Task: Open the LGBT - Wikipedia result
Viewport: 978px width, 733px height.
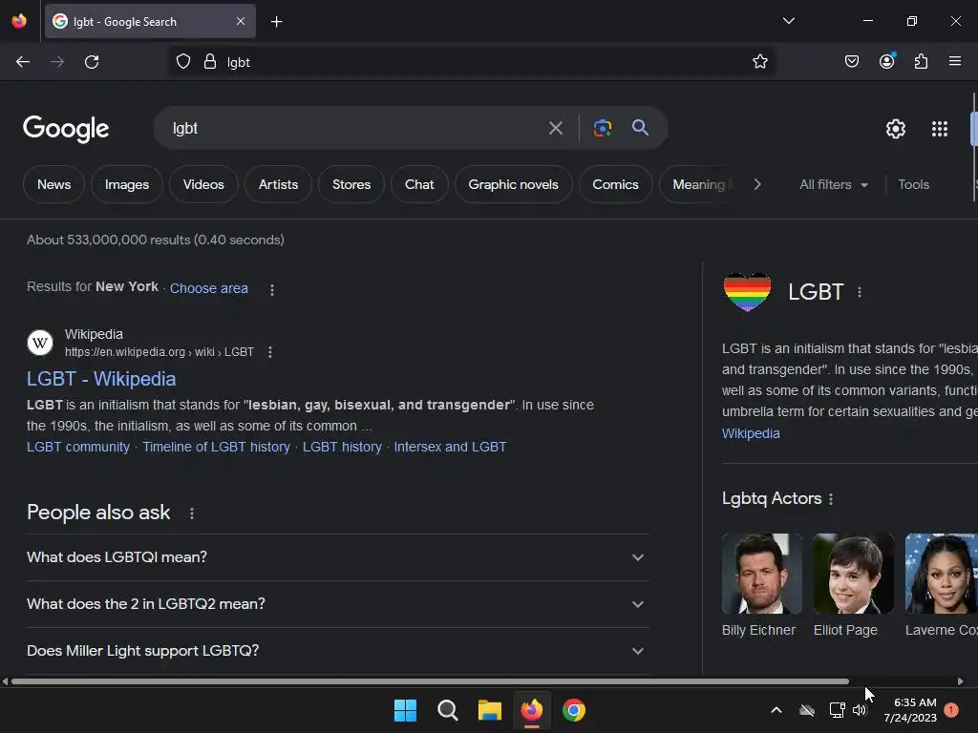Action: coord(101,379)
